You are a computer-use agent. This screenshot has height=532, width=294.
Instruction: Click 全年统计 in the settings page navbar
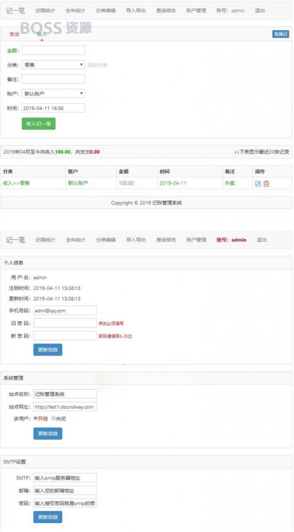[75, 240]
